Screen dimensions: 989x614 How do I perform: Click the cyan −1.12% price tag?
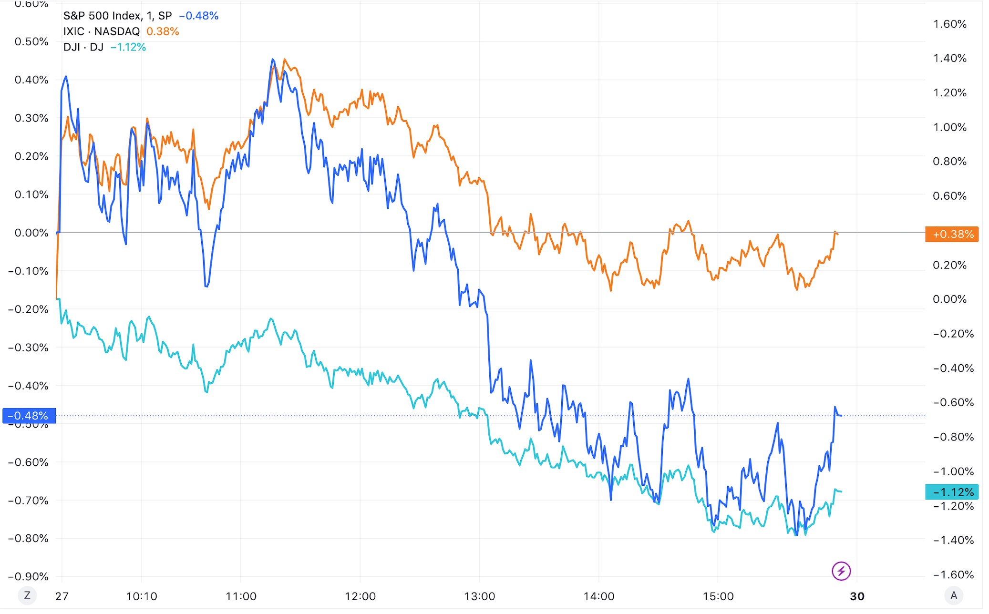pos(951,492)
